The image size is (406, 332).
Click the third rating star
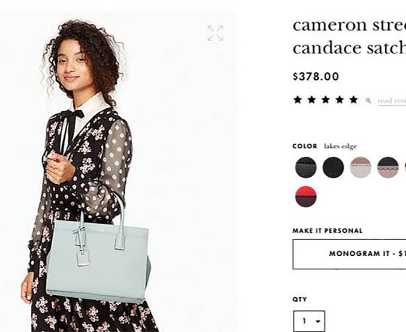326,100
